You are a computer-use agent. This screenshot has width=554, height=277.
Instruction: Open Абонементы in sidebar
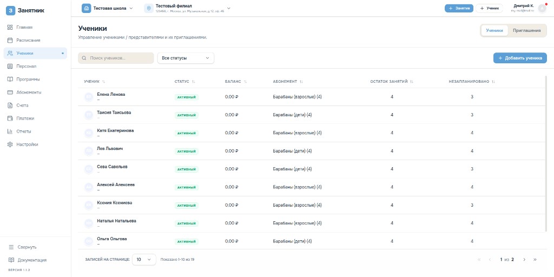[x=35, y=92]
